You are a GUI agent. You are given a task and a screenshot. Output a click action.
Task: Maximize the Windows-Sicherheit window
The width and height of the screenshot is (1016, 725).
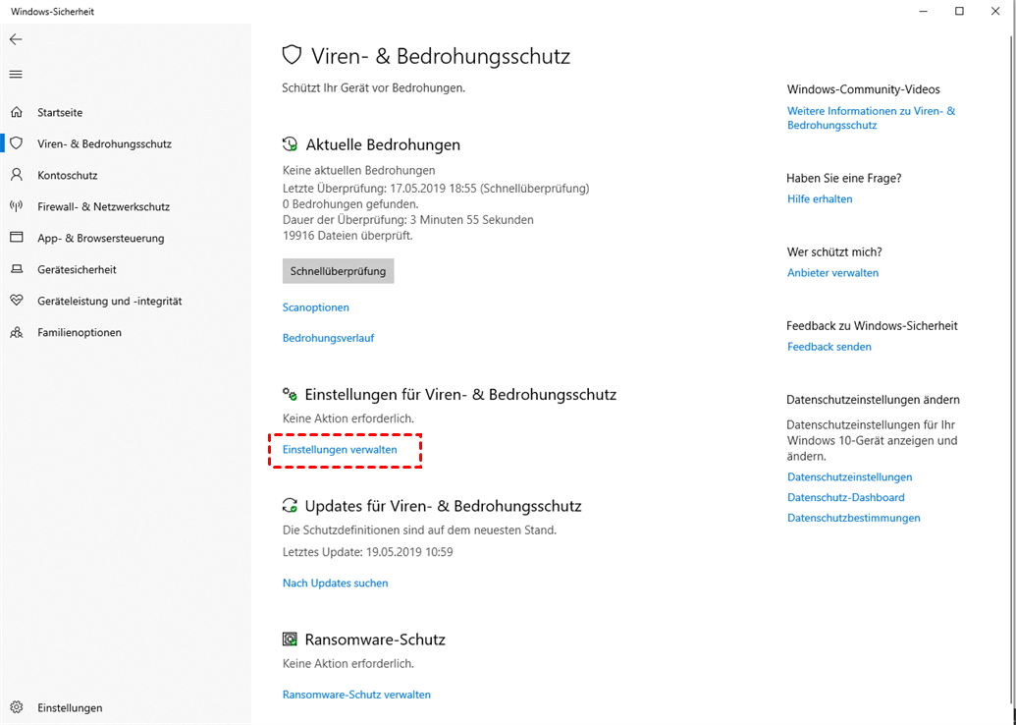pyautogui.click(x=960, y=11)
